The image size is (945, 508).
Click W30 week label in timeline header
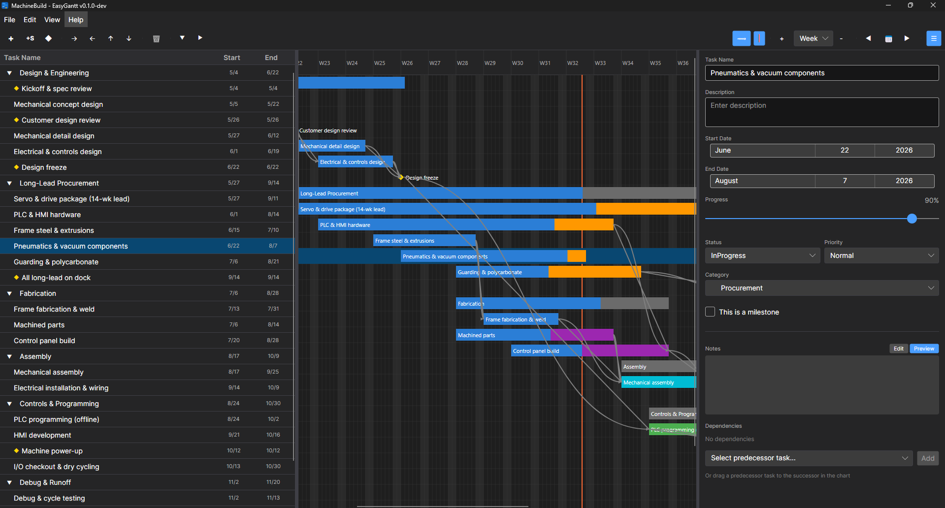[x=517, y=63]
